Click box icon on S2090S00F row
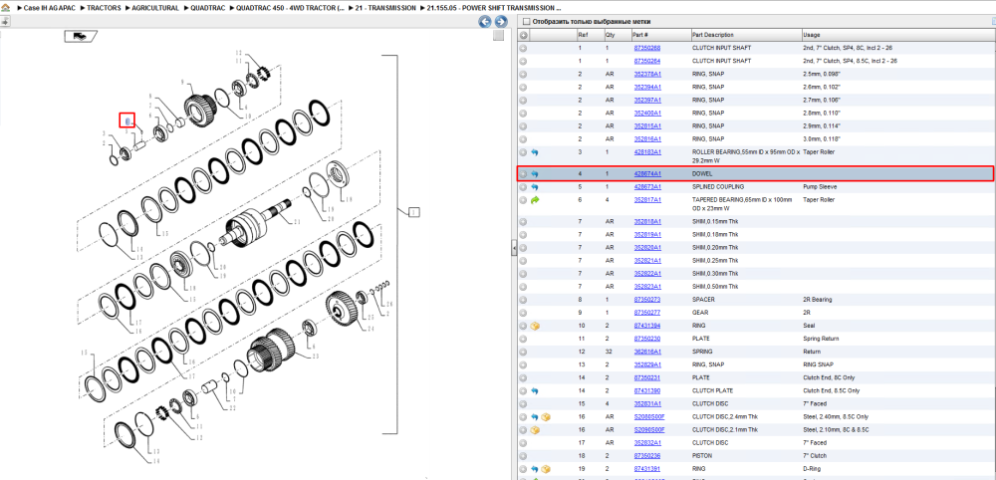This screenshot has width=996, height=480. coord(535,430)
